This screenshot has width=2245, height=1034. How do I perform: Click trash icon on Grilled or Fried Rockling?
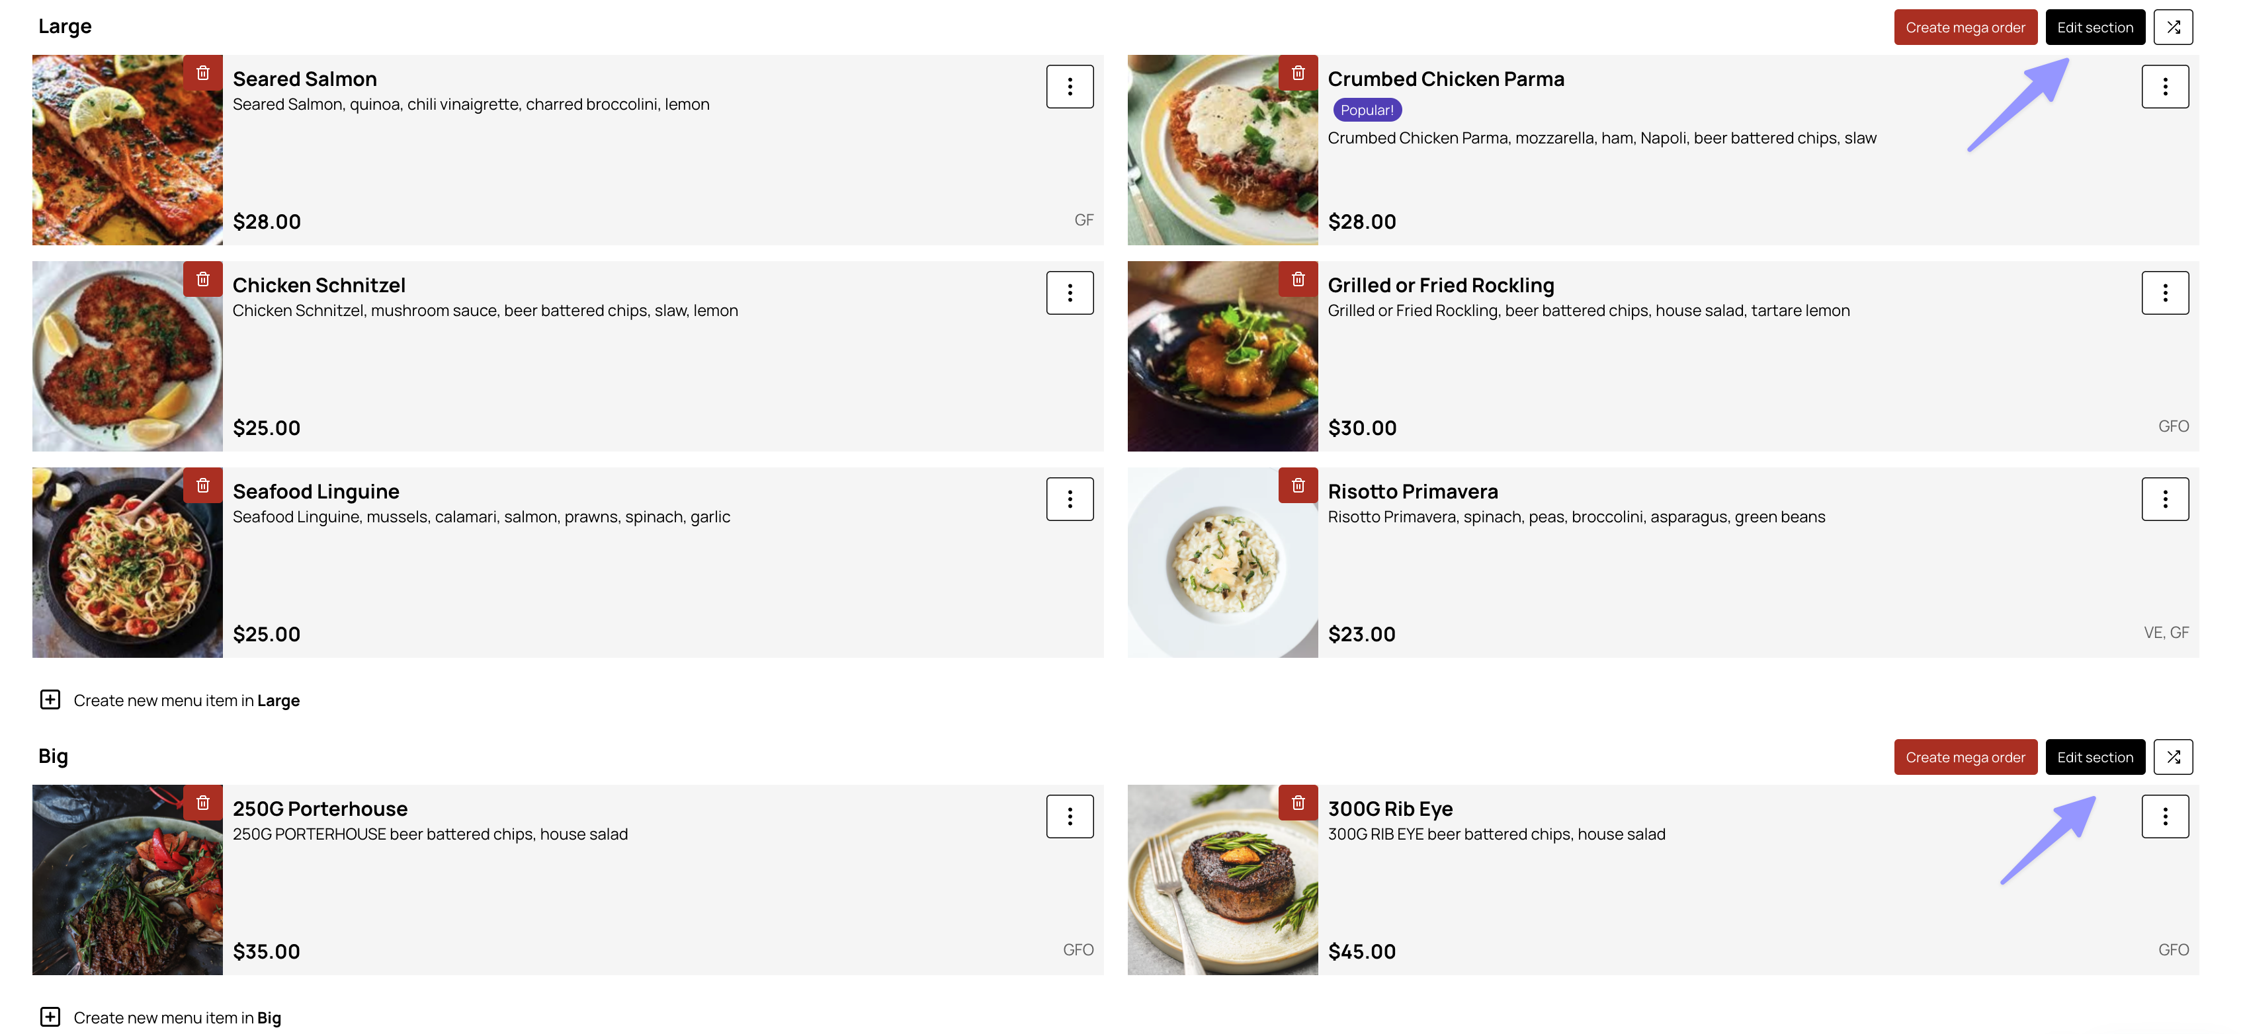coord(1298,280)
